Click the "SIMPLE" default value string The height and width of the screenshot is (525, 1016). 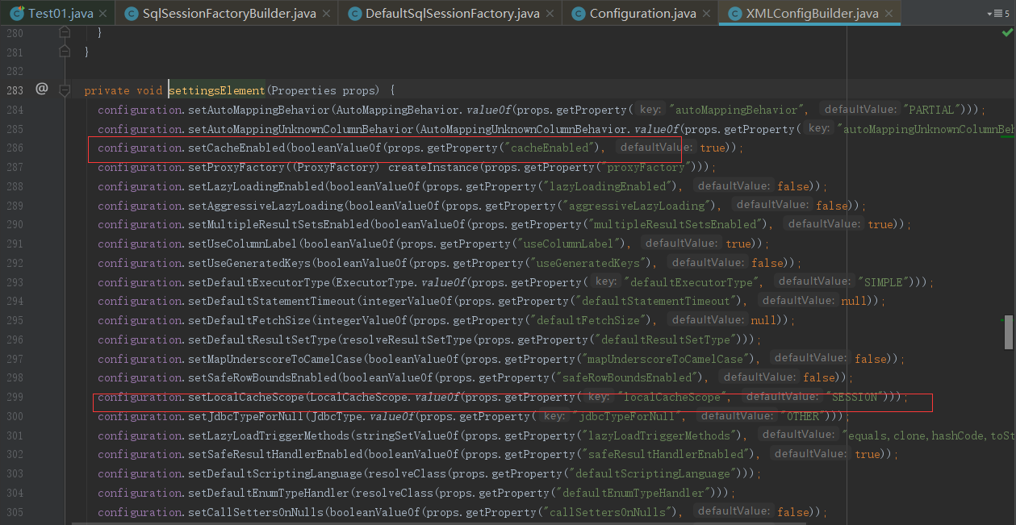(x=883, y=282)
